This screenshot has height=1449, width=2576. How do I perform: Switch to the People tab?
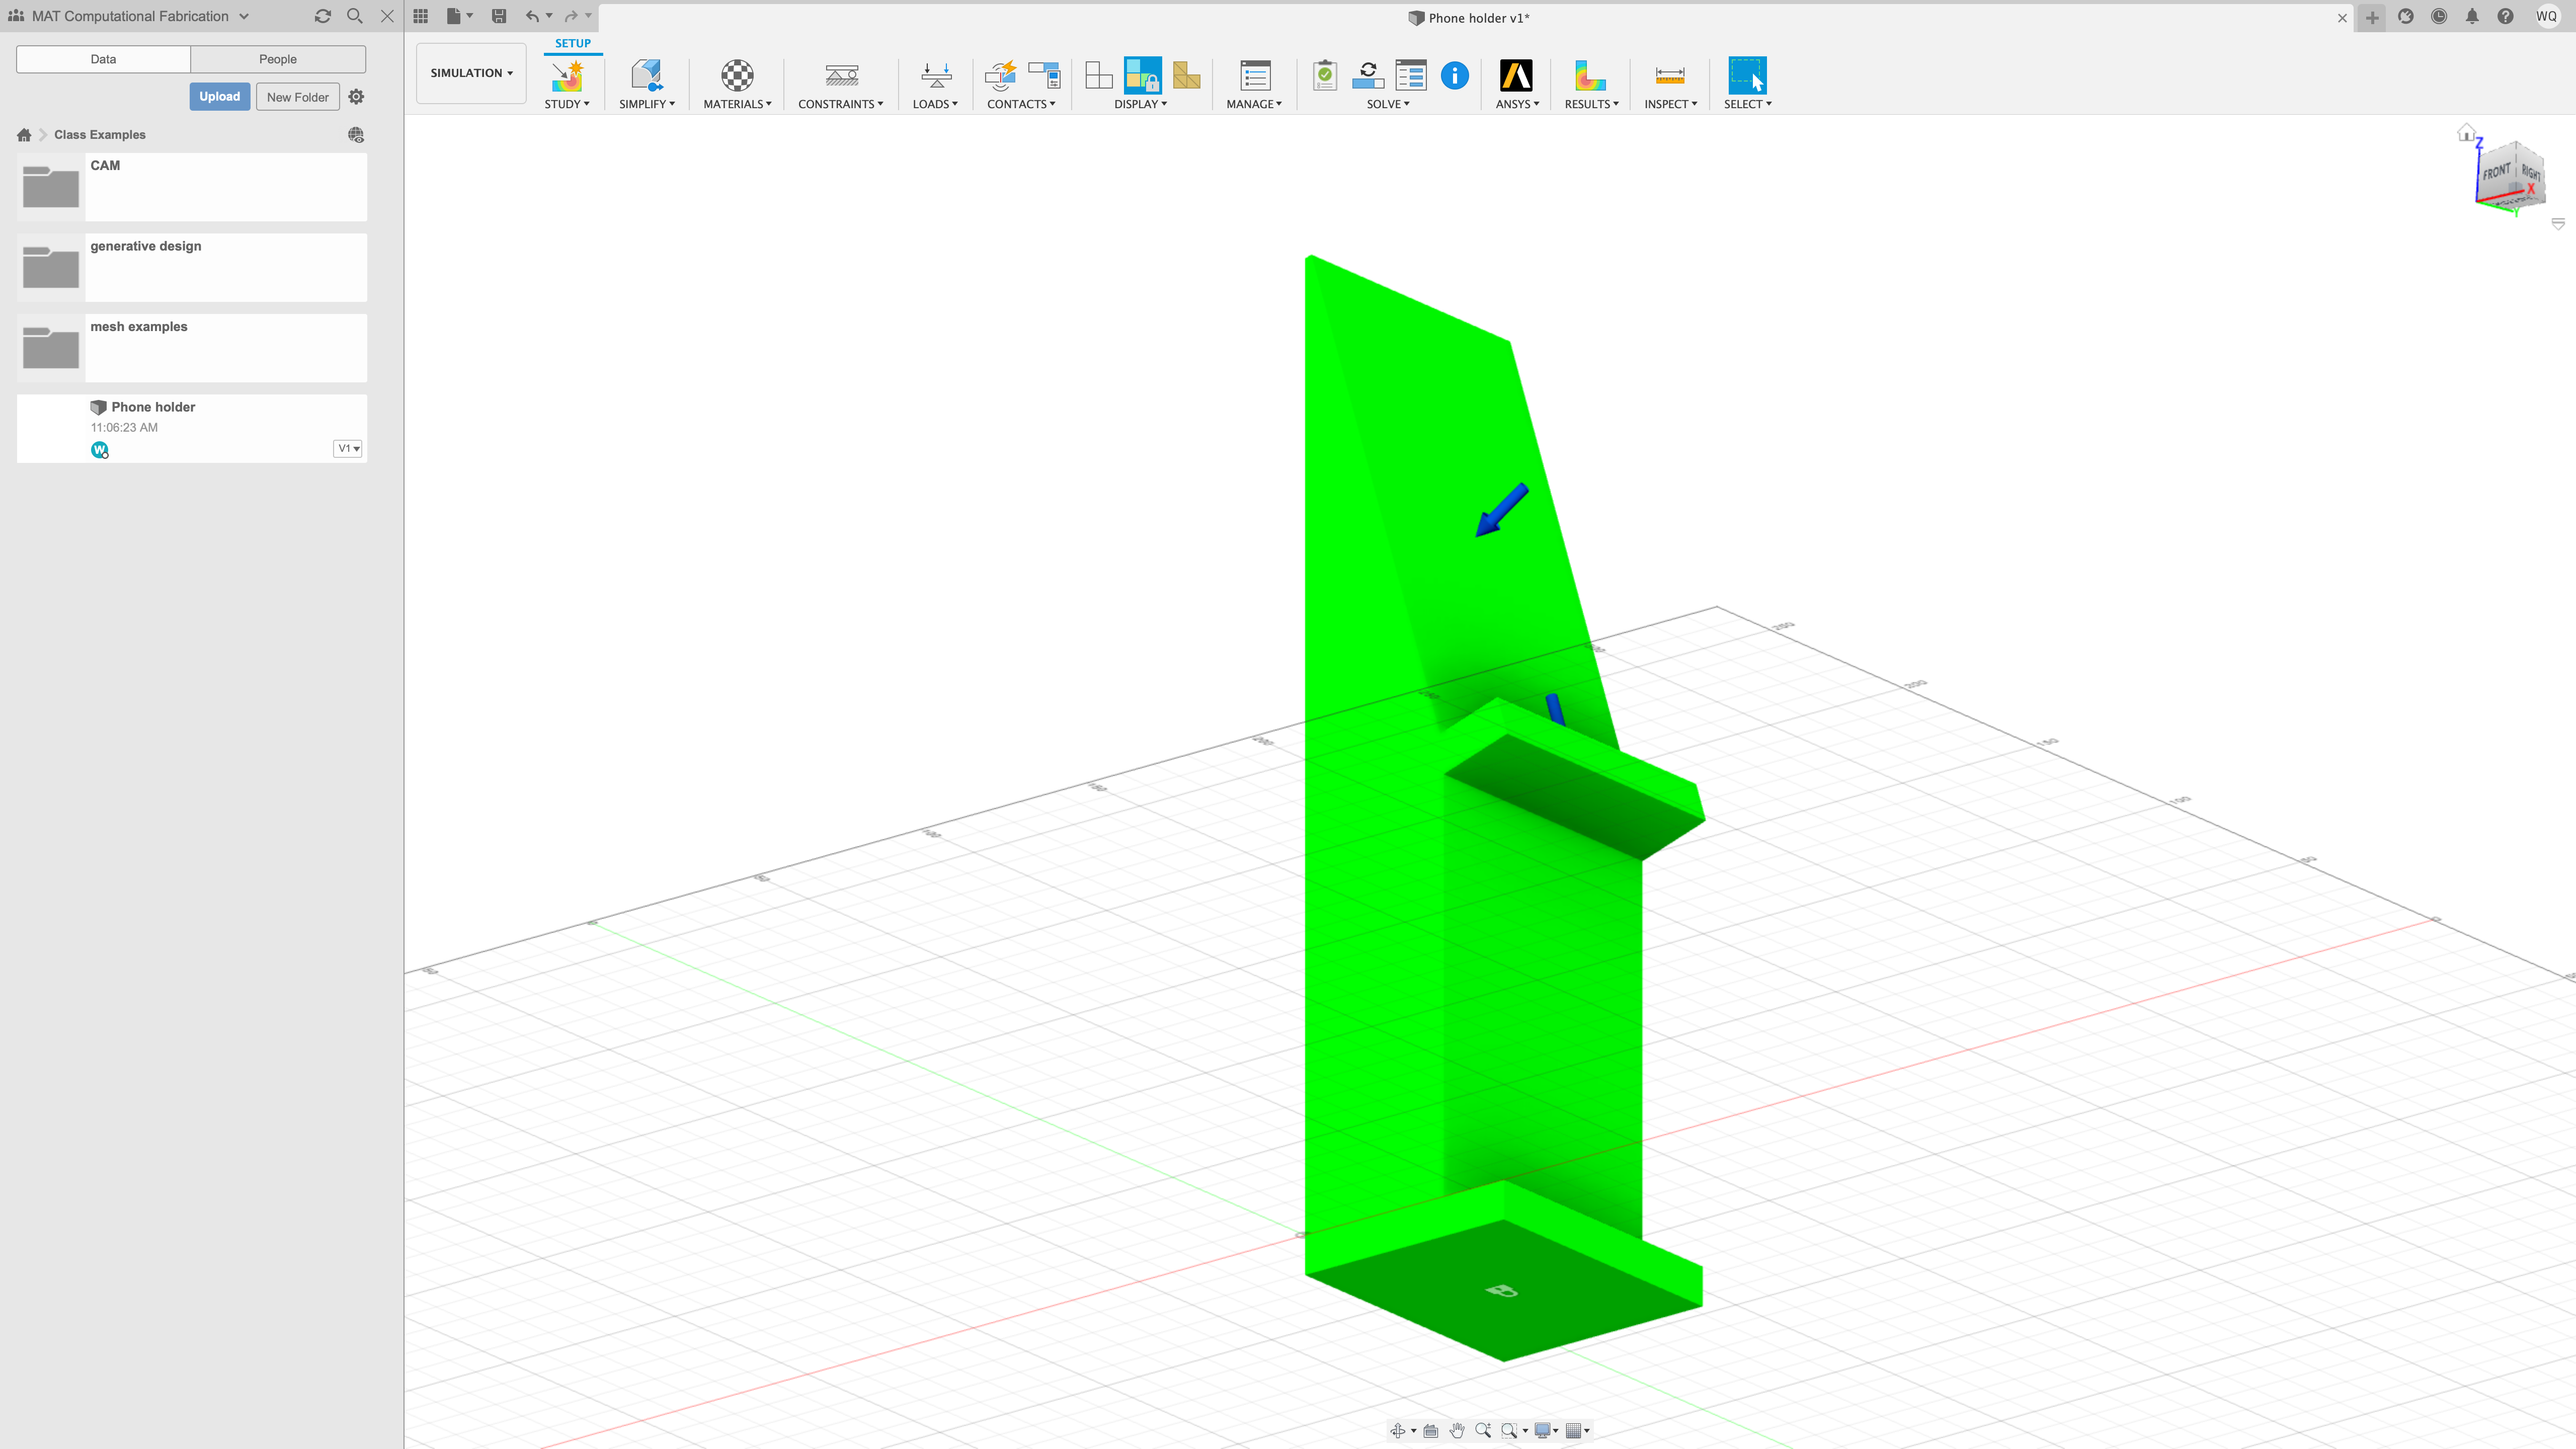pos(278,59)
